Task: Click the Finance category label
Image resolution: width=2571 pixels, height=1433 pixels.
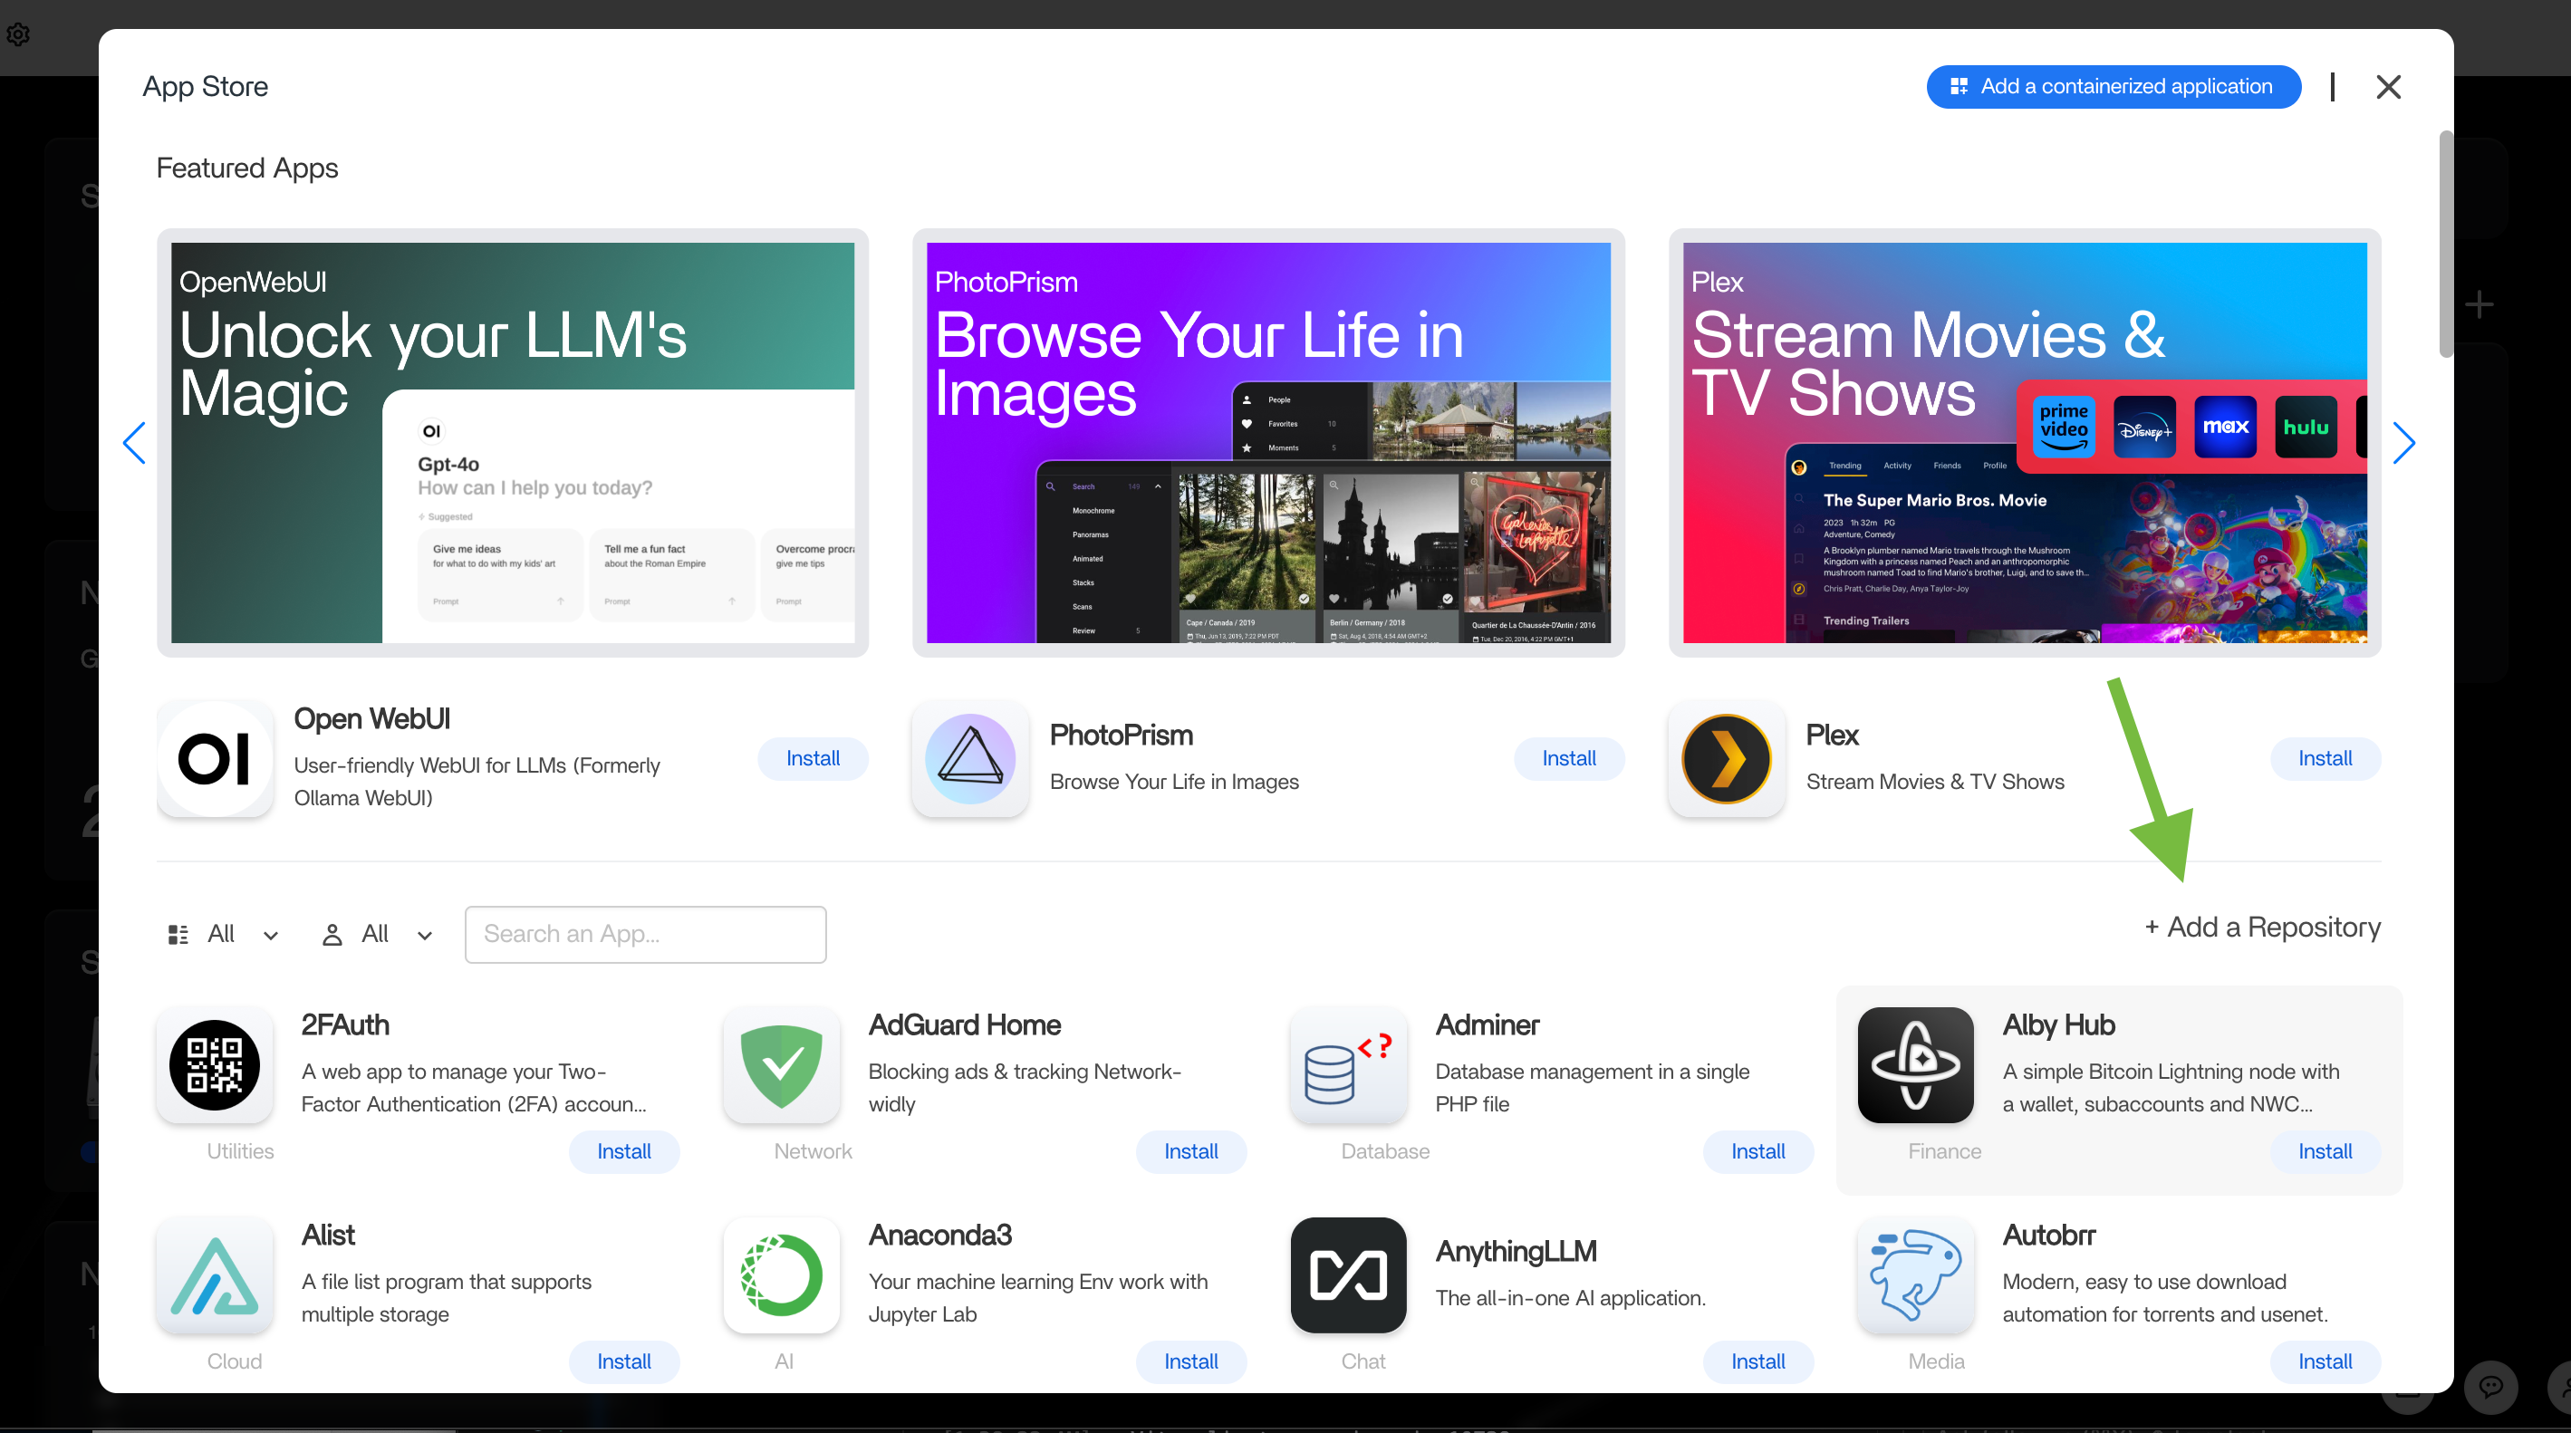Action: coord(1944,1151)
